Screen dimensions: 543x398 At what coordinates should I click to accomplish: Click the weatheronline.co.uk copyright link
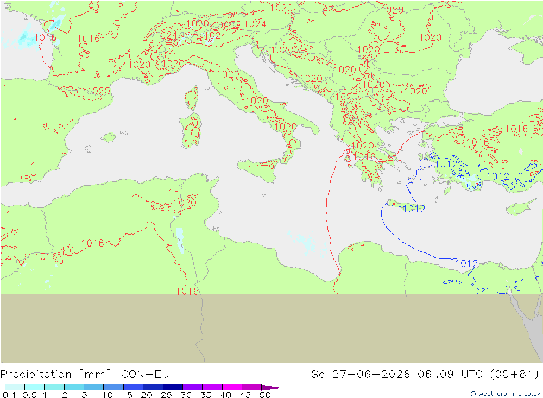(505, 394)
